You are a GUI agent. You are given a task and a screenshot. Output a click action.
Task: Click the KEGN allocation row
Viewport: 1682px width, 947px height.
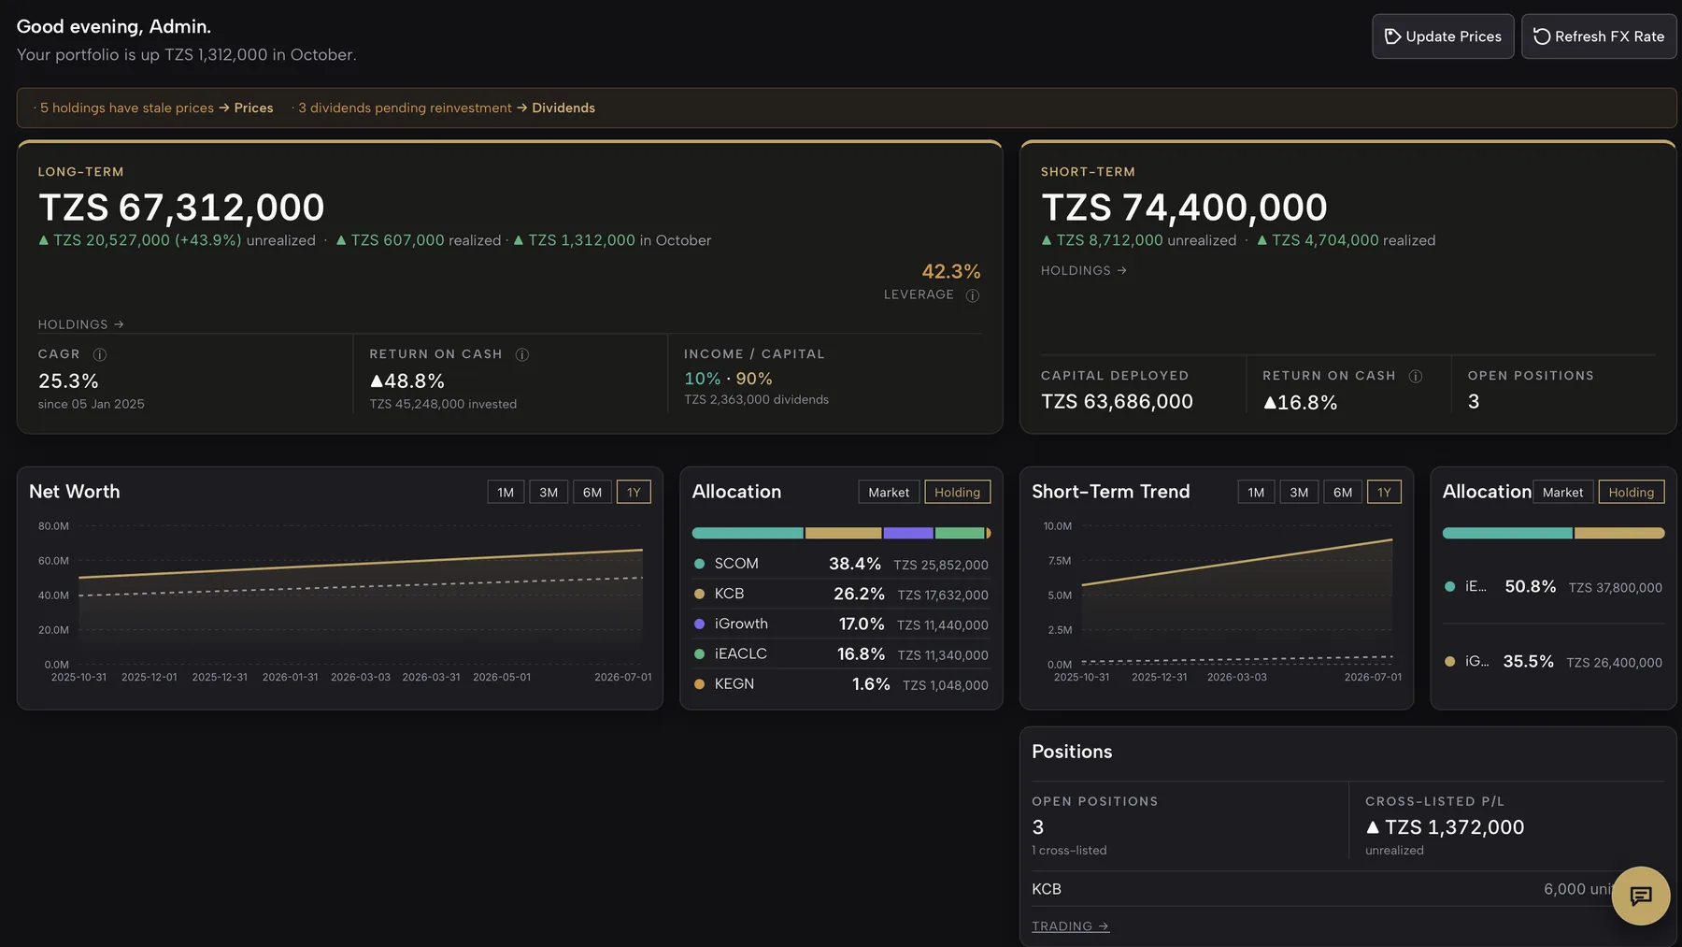pyautogui.click(x=841, y=683)
